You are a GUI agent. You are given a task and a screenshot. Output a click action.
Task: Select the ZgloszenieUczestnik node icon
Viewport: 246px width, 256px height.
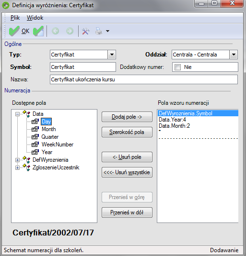26,167
